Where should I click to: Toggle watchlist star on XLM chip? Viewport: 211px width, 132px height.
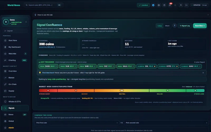75,66
